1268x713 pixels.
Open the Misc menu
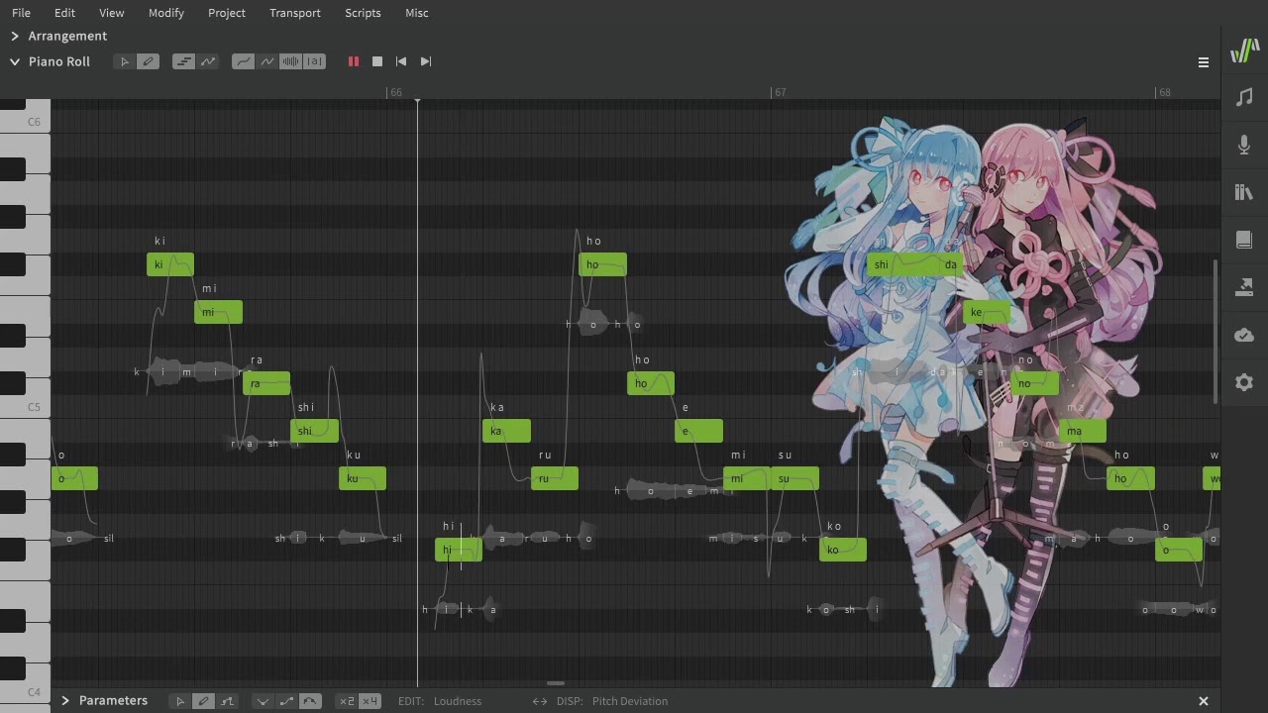pos(417,13)
